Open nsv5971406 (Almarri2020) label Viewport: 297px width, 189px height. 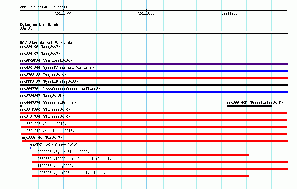[x=54, y=145]
